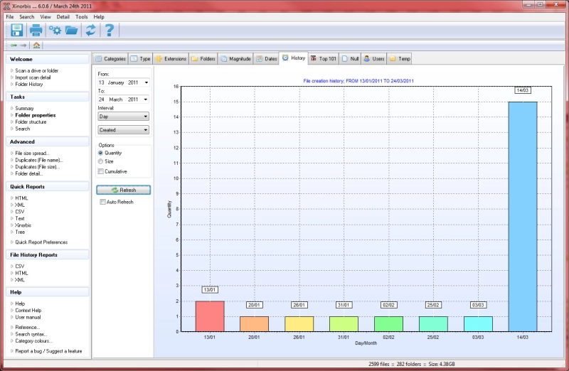The width and height of the screenshot is (569, 371).
Task: Open the View menu
Action: tap(46, 16)
